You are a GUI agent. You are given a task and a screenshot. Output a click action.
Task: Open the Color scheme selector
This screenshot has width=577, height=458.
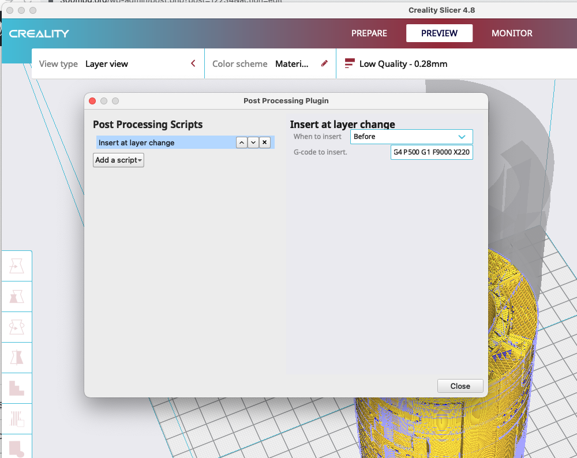coord(270,63)
